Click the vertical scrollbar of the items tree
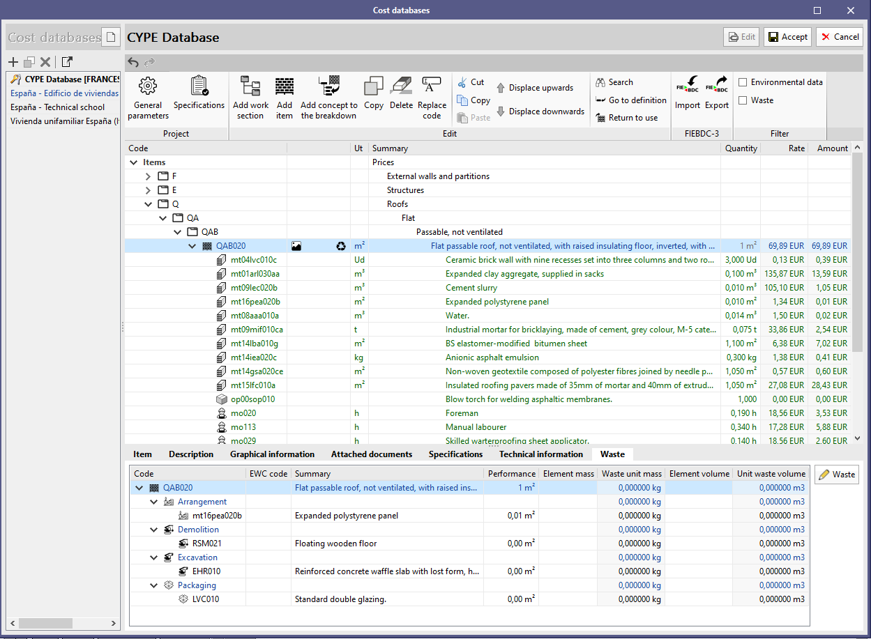871x639 pixels. click(858, 251)
